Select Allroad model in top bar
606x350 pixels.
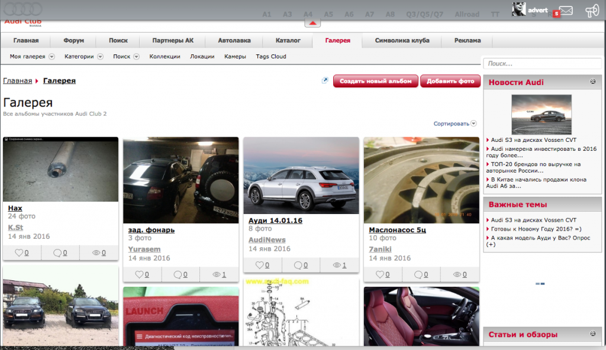coord(467,14)
